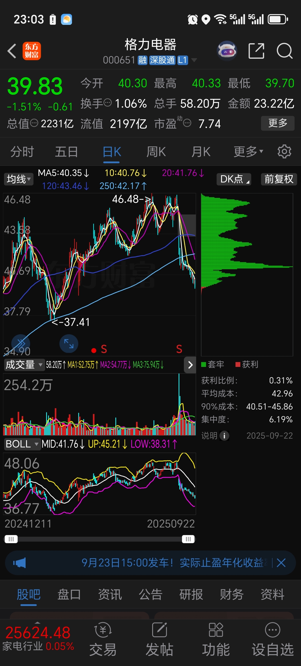Close the promotion banner
The width and height of the screenshot is (301, 666).
tap(281, 563)
